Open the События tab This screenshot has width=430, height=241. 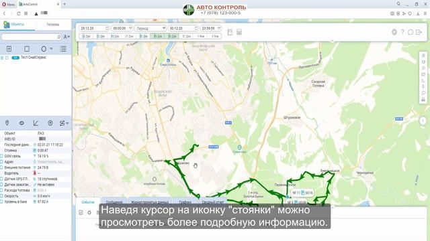point(88,202)
